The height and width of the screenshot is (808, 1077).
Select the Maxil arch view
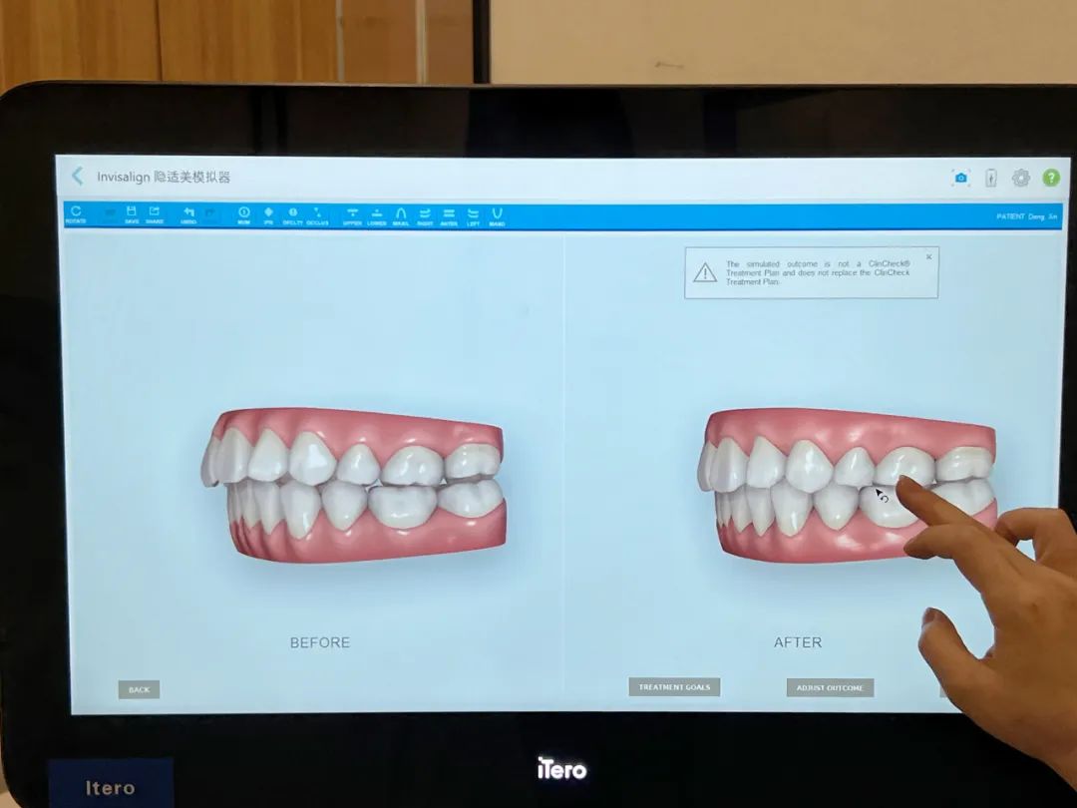401,216
